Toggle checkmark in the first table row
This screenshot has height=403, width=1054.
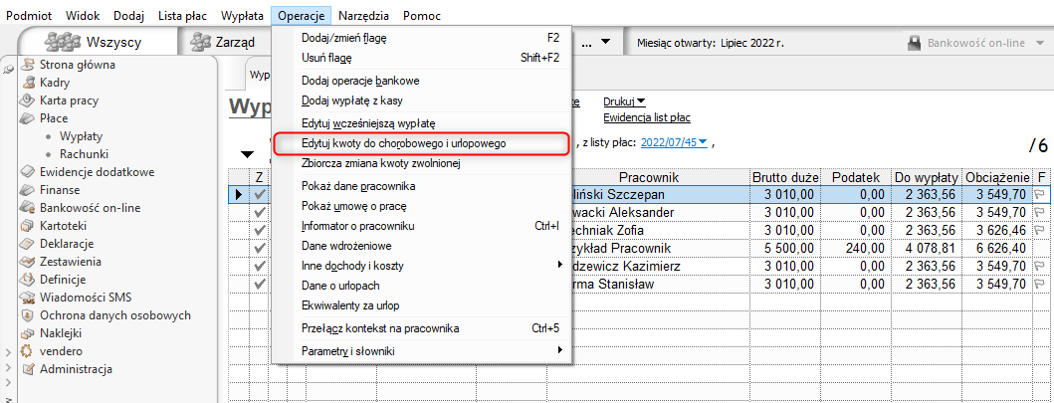pyautogui.click(x=260, y=195)
